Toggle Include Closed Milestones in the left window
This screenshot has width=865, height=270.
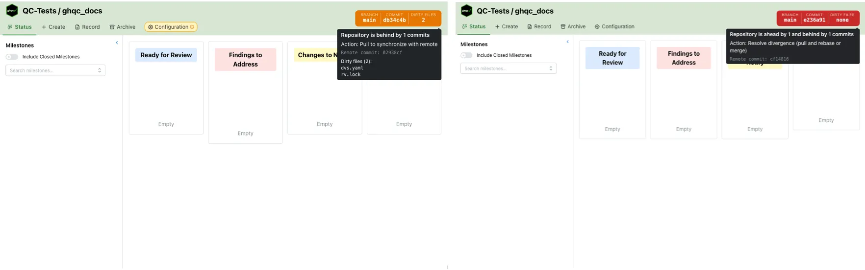tap(12, 57)
